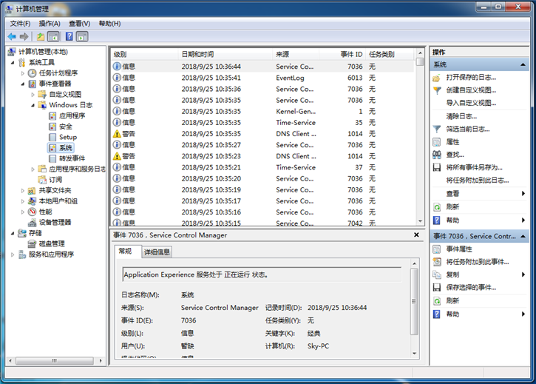Select the 安全 log in tree
536x384 pixels.
65,127
